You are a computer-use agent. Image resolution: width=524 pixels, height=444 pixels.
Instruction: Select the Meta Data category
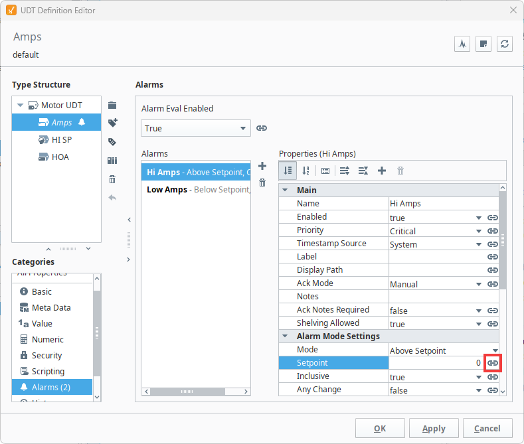tap(52, 308)
